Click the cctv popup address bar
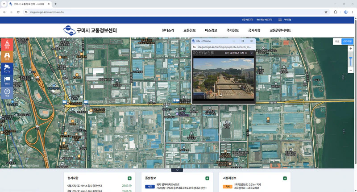This screenshot has width=357, height=192. point(224,47)
